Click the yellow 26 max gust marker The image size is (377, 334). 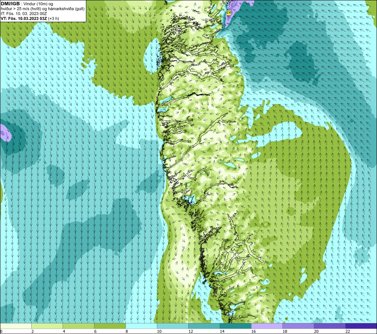coord(229,12)
